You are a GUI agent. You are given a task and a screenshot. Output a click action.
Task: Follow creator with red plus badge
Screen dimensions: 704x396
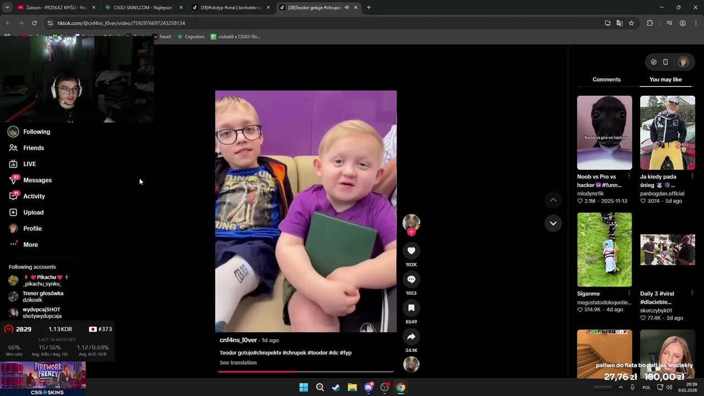[x=411, y=232]
